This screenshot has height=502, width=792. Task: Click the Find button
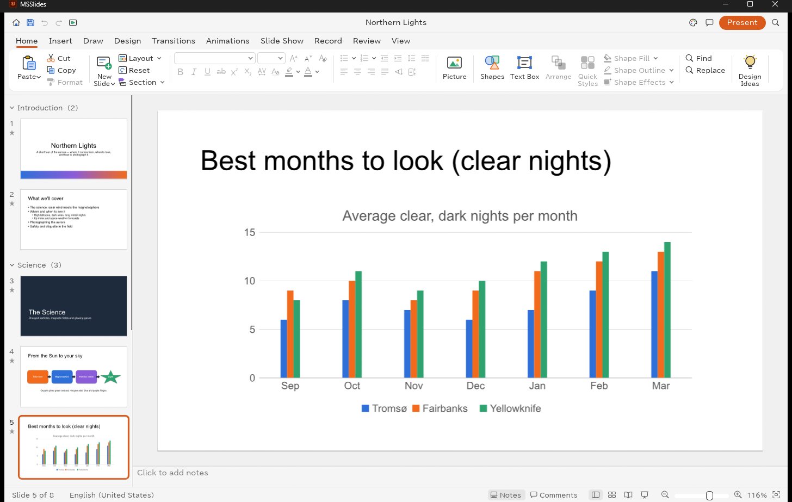(699, 58)
